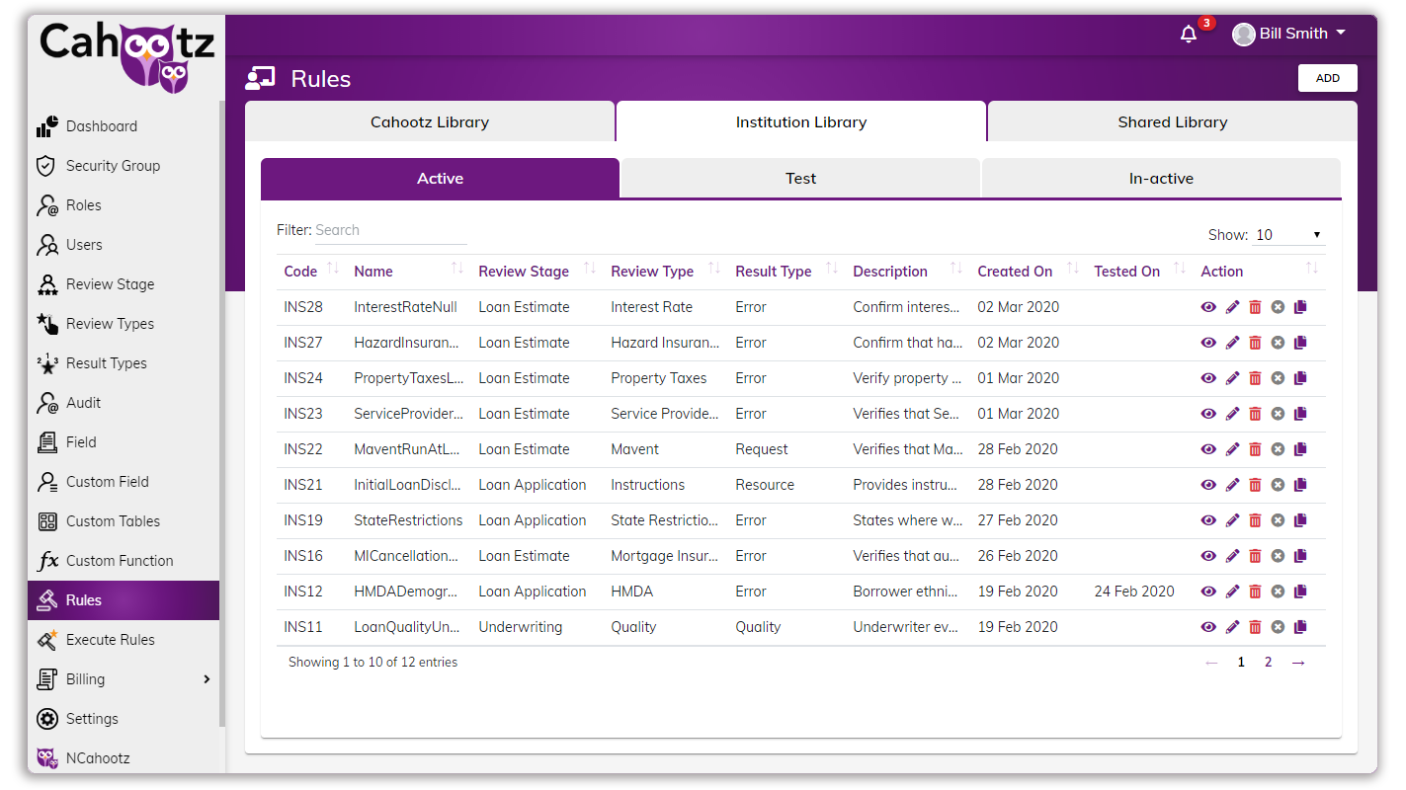The height and width of the screenshot is (790, 1406).
Task: Click the Dashboard sidebar icon
Action: 47,126
